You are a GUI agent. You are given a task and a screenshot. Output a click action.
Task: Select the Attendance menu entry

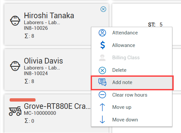click(x=132, y=33)
